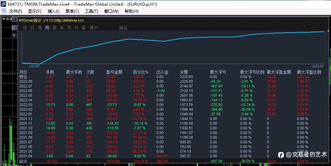
Task: Collapse the MTDriver panel with the minus button
Action: click(x=14, y=20)
